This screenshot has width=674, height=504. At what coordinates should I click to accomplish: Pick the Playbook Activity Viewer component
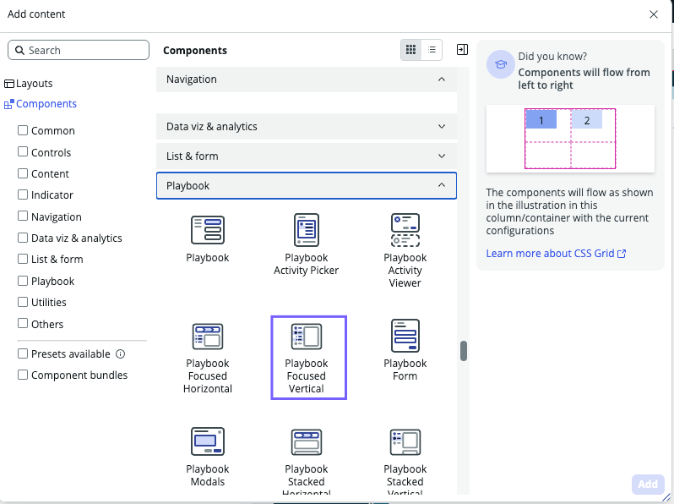405,250
